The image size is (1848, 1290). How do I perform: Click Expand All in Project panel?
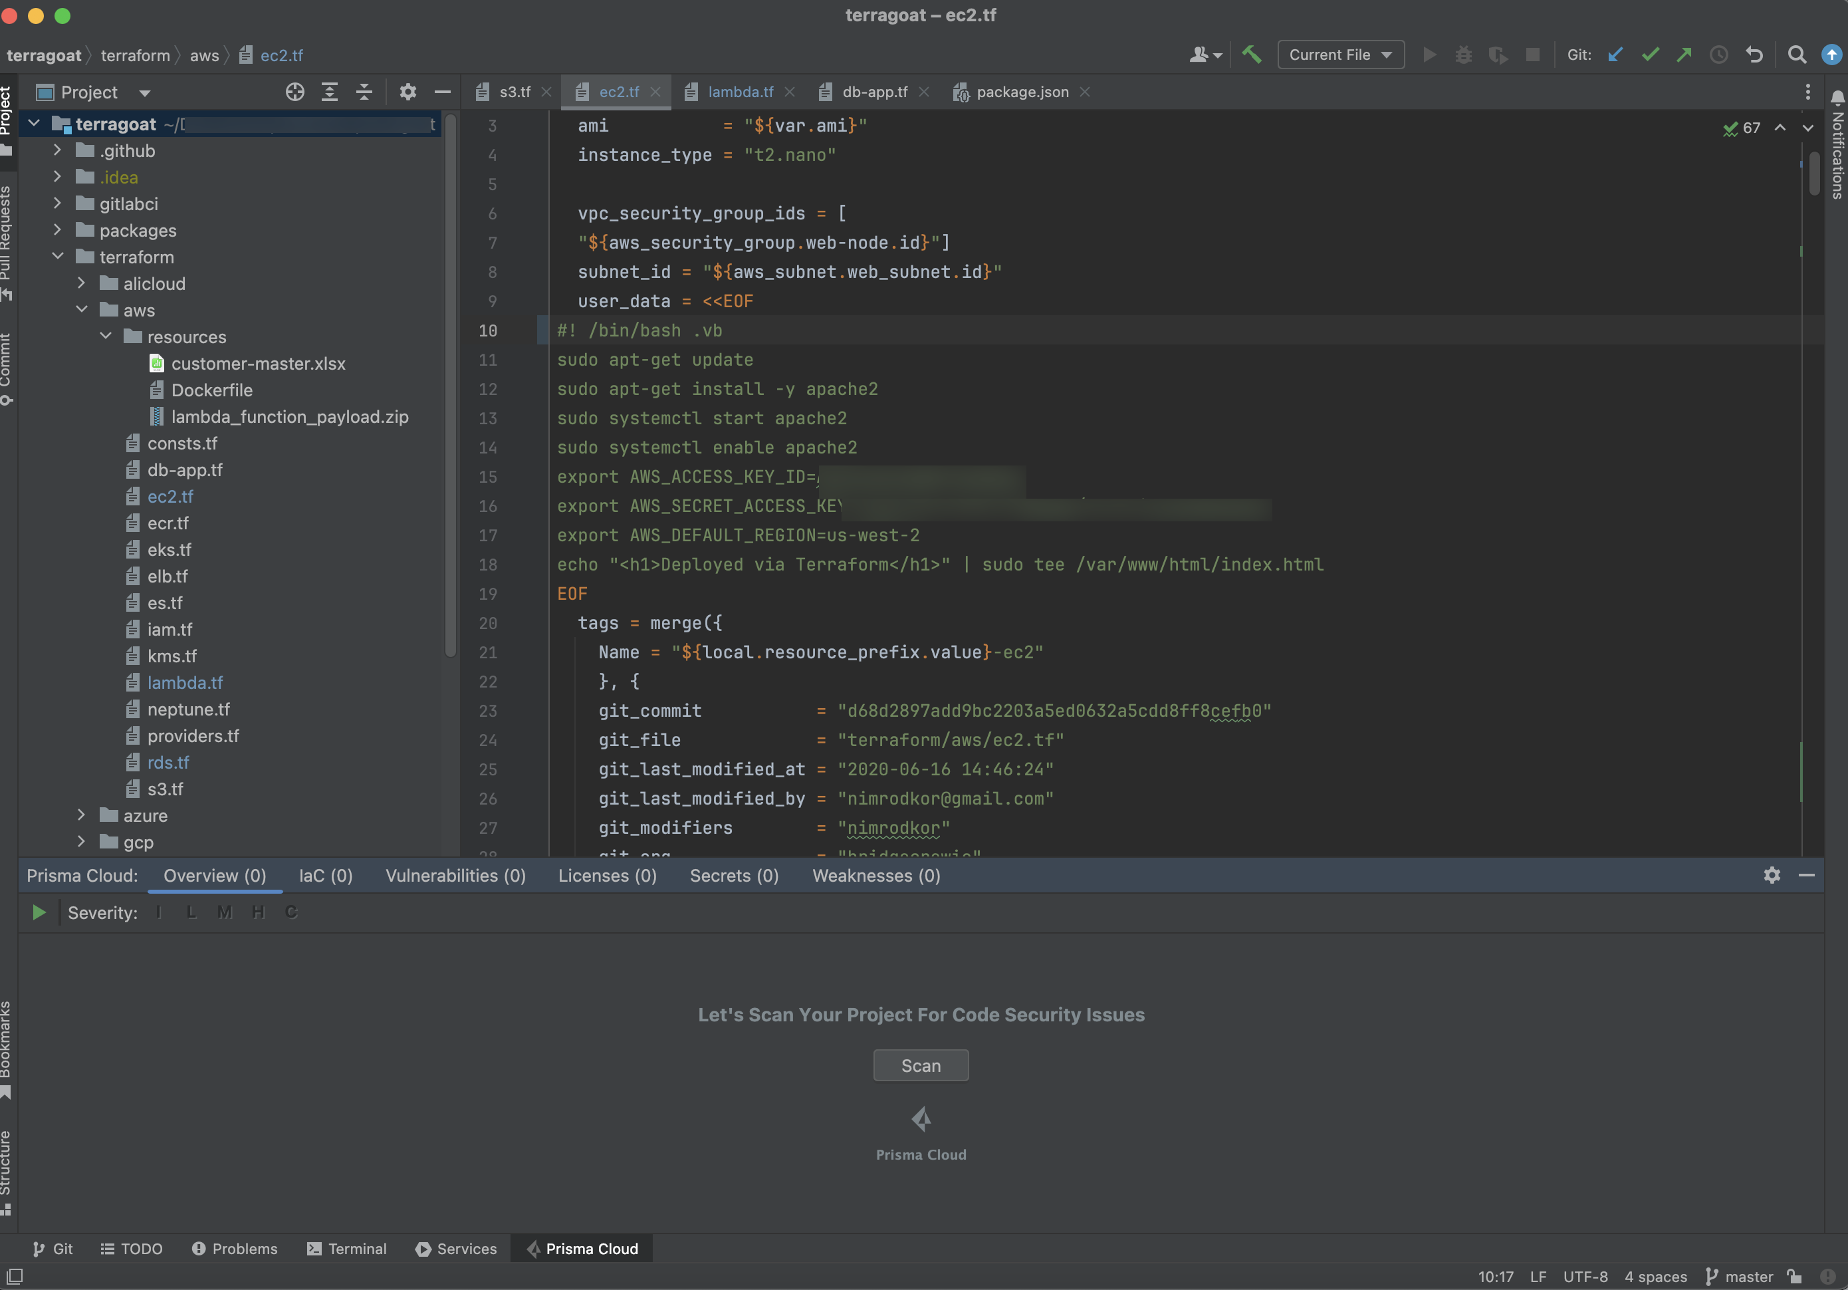329,92
